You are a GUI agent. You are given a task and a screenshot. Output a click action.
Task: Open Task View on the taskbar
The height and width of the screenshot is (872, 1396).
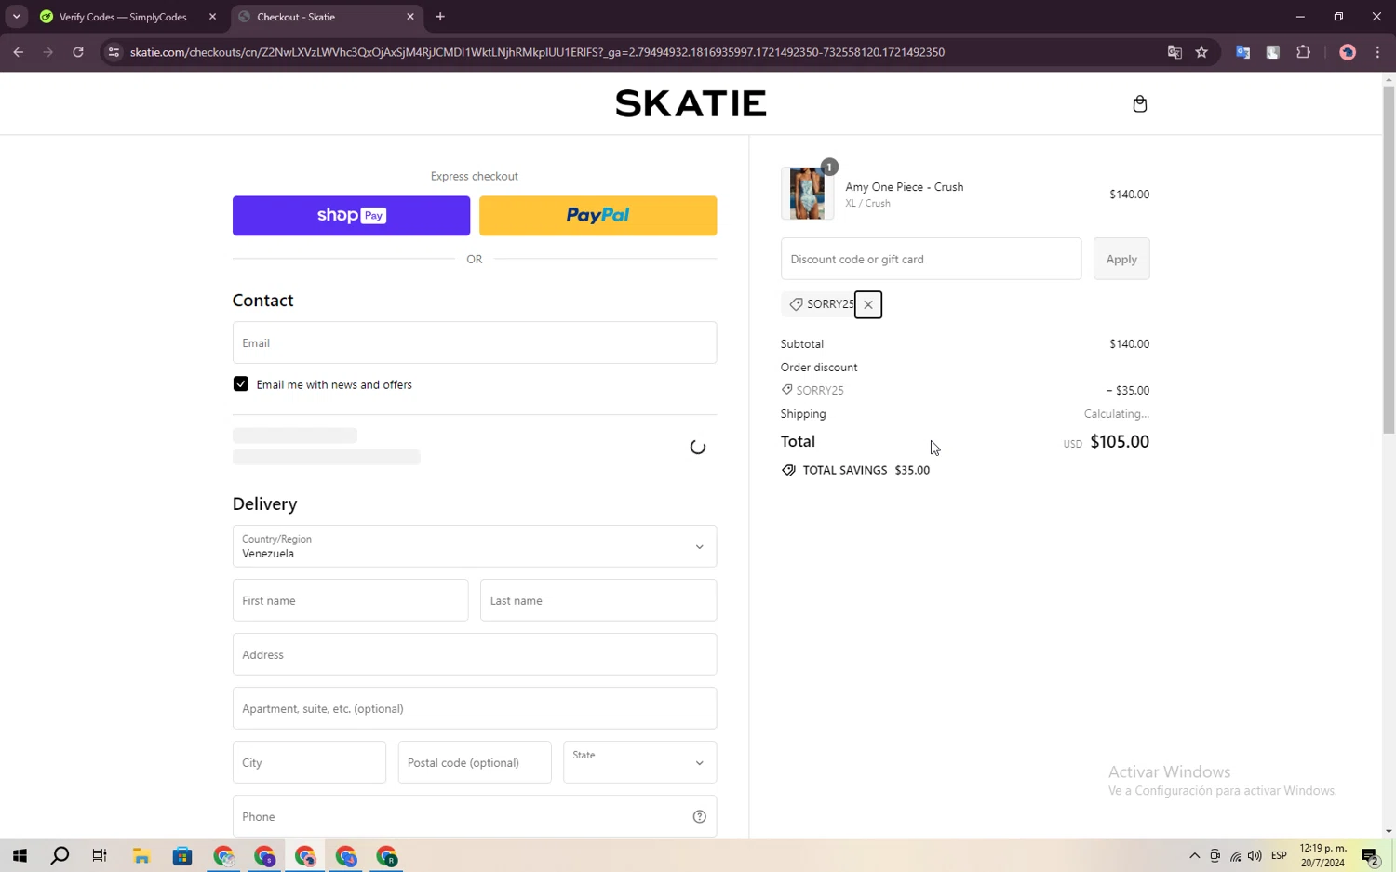(x=100, y=856)
